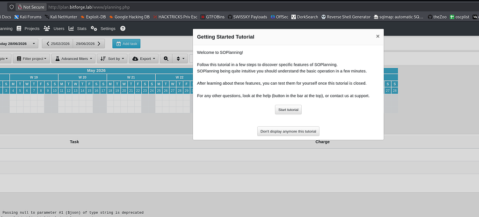Open the sqlmap automatic SQL bookmark
The height and width of the screenshot is (217, 479).
[399, 17]
